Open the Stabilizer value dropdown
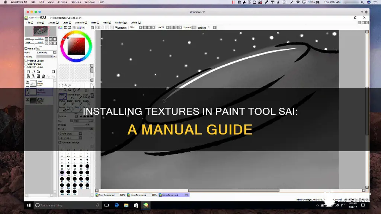The width and height of the screenshot is (381, 214). (x=215, y=27)
